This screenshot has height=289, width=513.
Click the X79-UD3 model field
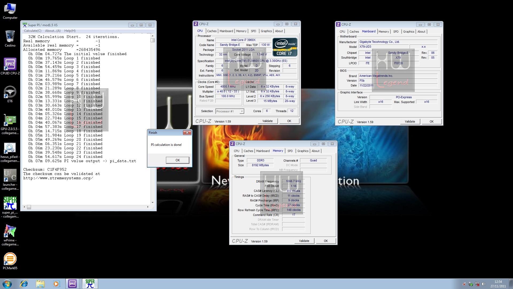(384, 47)
